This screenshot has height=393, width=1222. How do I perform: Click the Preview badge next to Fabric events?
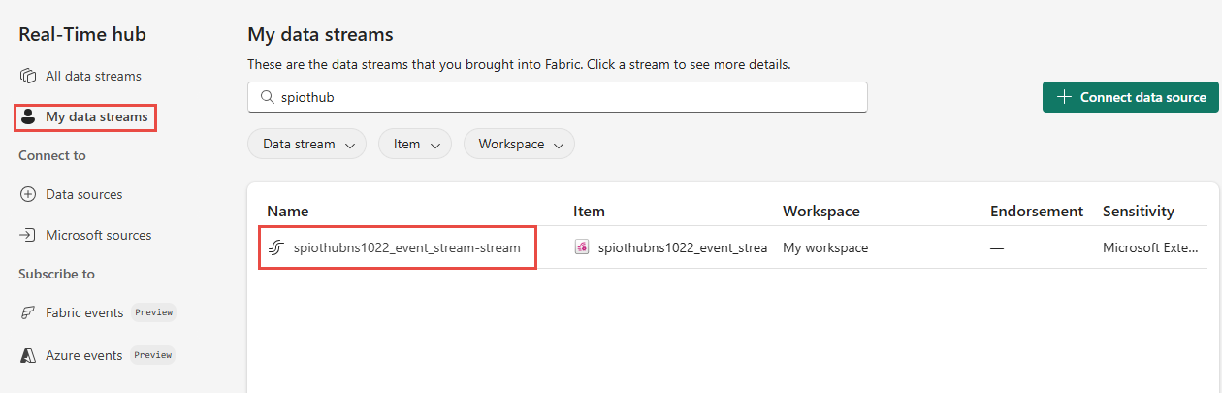pyautogui.click(x=153, y=312)
